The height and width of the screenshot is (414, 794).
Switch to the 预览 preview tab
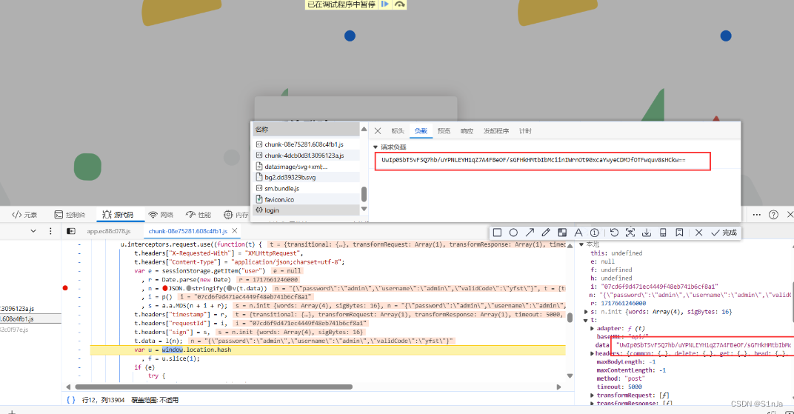444,131
